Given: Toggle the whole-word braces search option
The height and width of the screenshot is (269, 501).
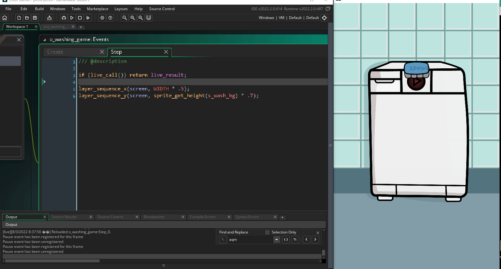Looking at the screenshot, I should pyautogui.click(x=286, y=240).
